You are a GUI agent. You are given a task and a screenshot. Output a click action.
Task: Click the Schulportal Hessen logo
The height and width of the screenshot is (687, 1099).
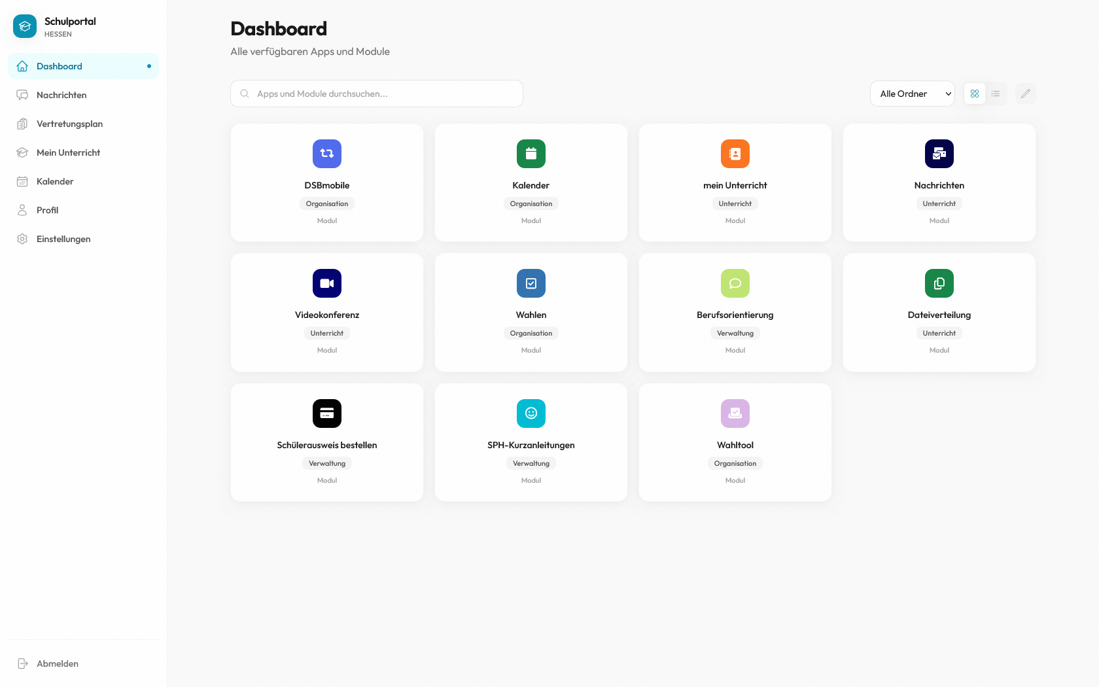coord(25,26)
